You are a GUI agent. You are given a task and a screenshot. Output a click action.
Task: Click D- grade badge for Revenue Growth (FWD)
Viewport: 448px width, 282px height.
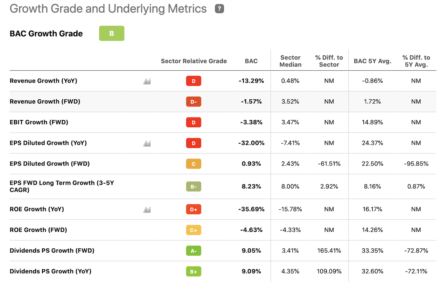pyautogui.click(x=194, y=102)
